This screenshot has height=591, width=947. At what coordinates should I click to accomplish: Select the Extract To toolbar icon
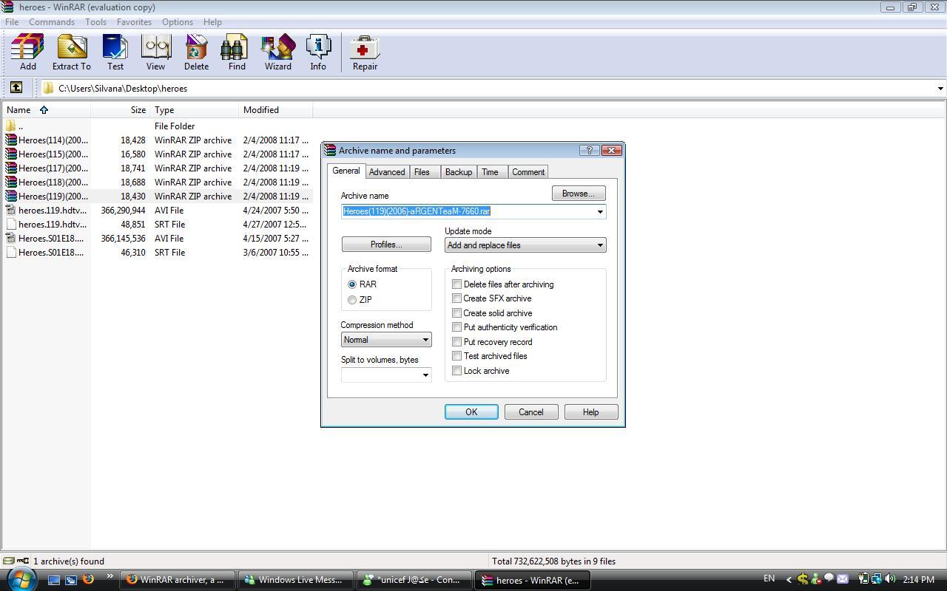71,48
